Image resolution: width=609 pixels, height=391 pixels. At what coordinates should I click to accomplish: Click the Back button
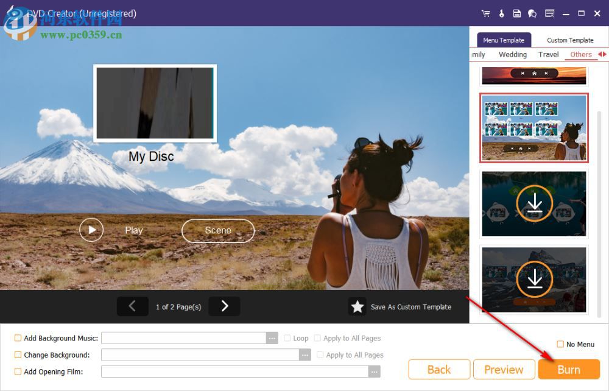pos(439,369)
